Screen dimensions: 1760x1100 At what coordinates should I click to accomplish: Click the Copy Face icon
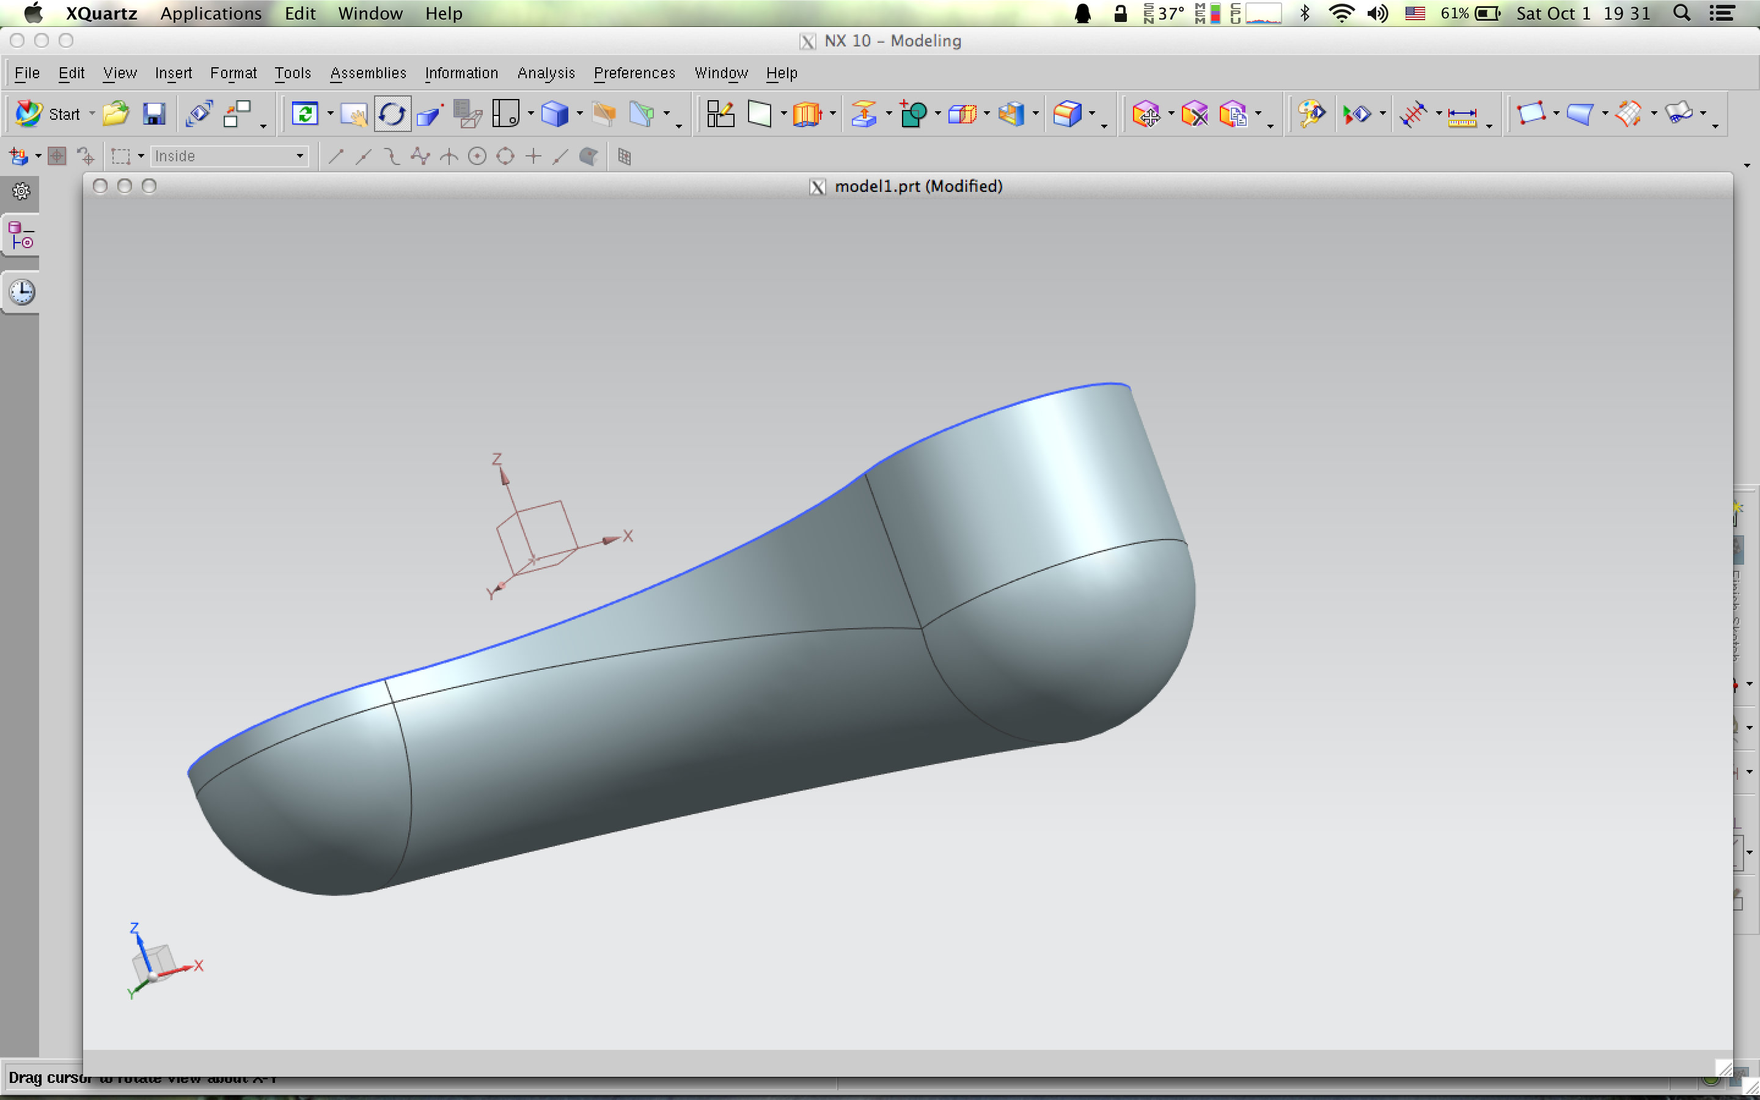pyautogui.click(x=1233, y=114)
